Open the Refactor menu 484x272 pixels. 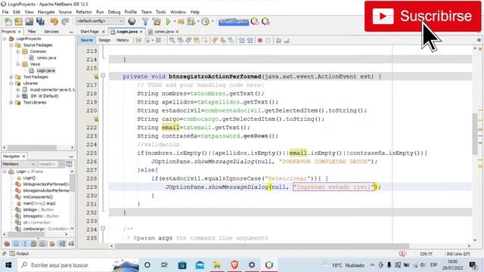coord(84,12)
